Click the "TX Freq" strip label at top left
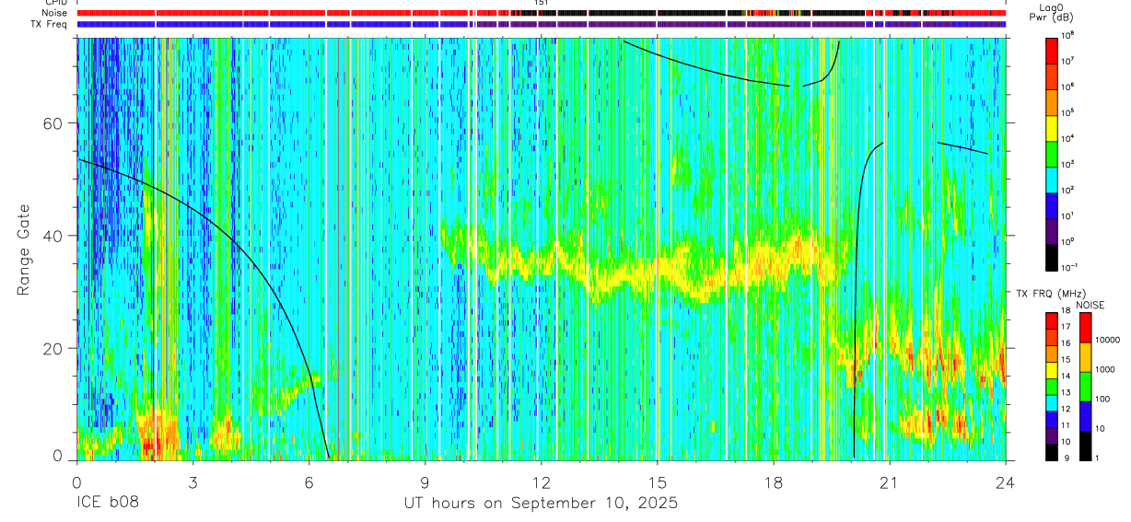The height and width of the screenshot is (522, 1131). (50, 24)
